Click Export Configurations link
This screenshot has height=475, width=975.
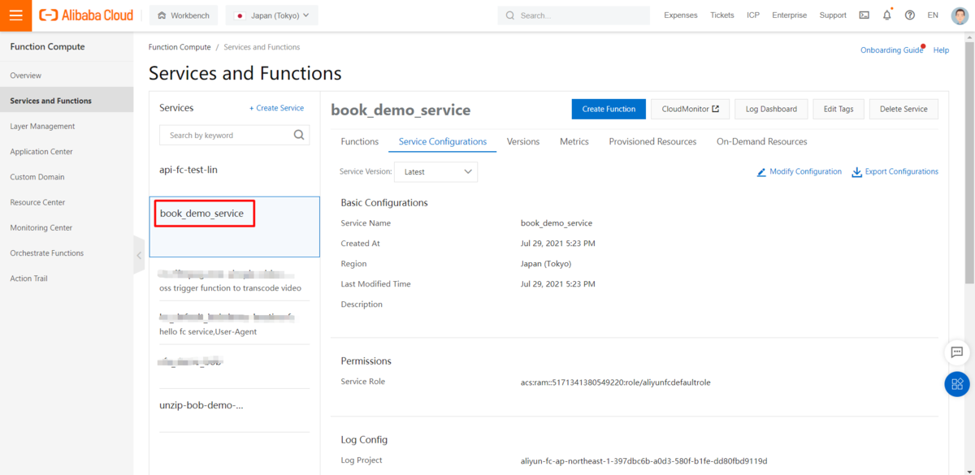click(x=895, y=171)
